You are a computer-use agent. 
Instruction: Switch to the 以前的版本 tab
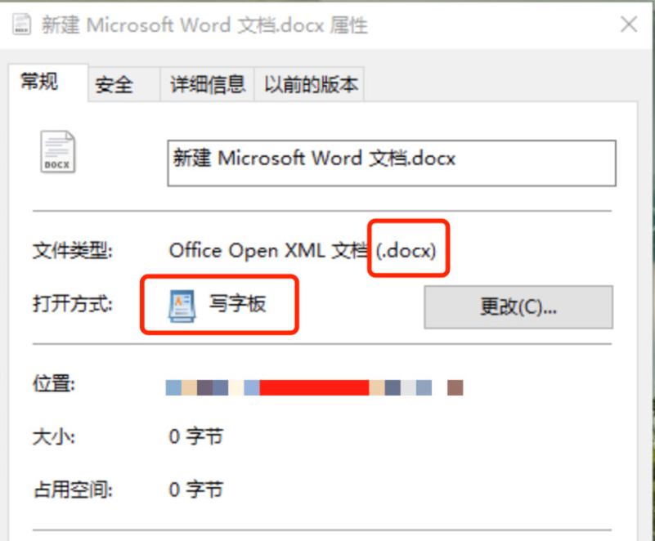click(x=309, y=85)
